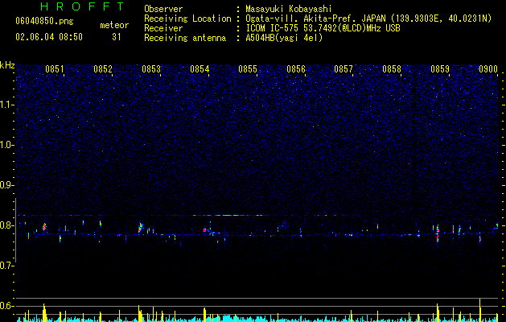Select observer name Masayuki Kobayashi

click(x=289, y=9)
